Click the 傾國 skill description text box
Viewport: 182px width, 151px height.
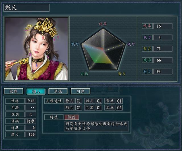click(x=96, y=126)
